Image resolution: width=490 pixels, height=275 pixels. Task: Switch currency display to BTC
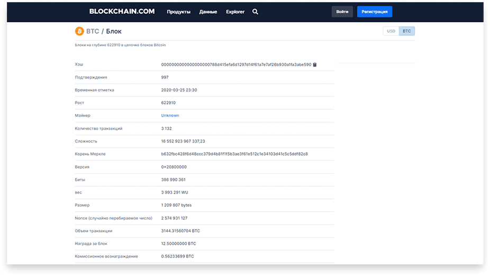(x=407, y=31)
